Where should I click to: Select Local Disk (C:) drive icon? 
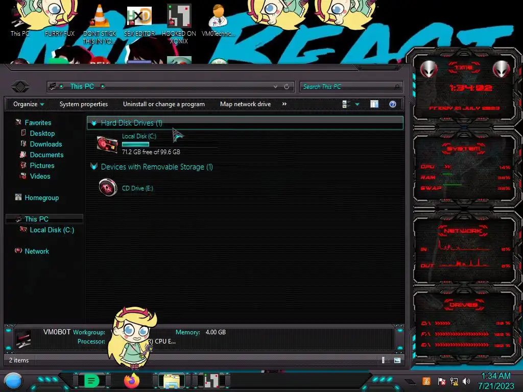tap(107, 144)
